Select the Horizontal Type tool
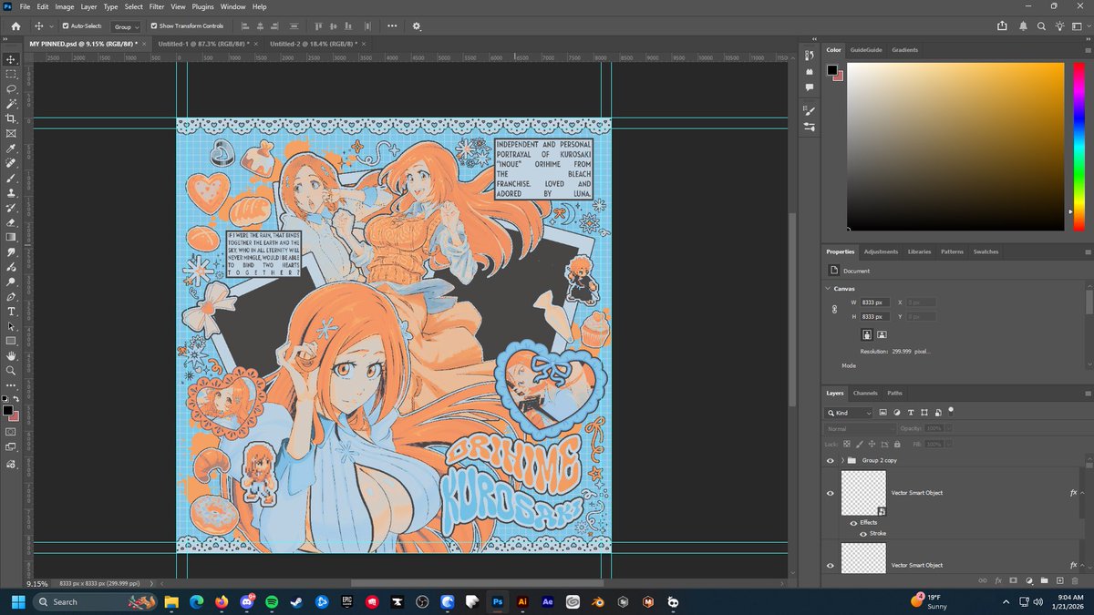This screenshot has width=1094, height=615. click(11, 312)
